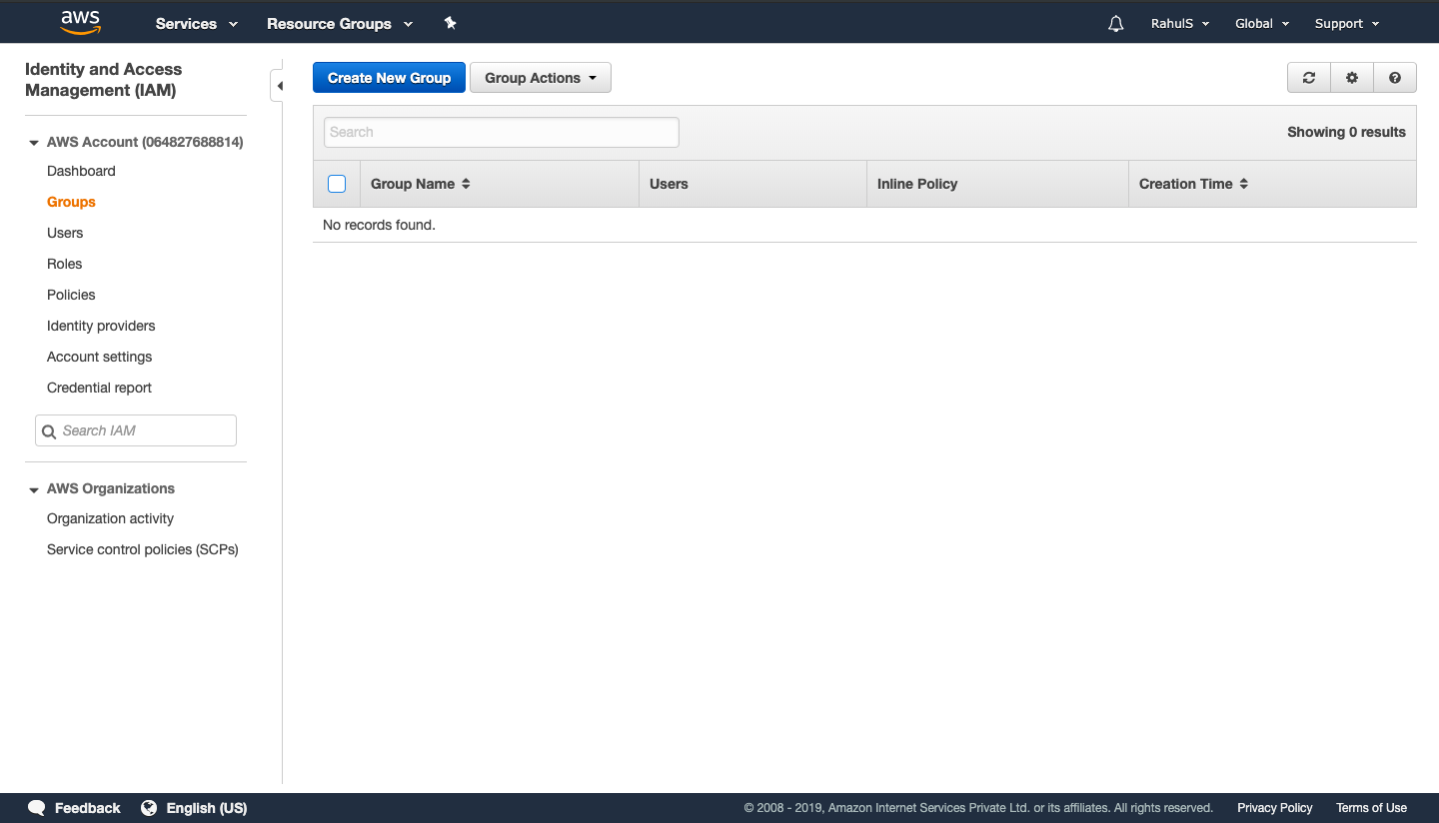This screenshot has height=823, width=1439.
Task: Collapse the IAM sidebar panel
Action: click(279, 85)
